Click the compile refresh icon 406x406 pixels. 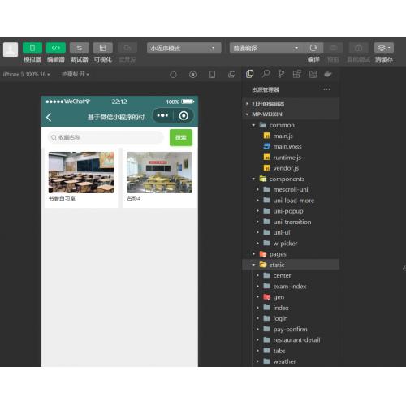pyautogui.click(x=313, y=48)
